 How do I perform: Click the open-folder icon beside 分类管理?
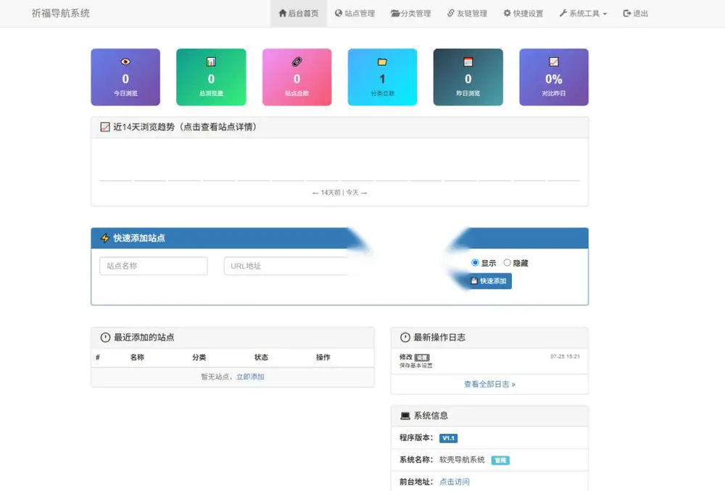[395, 13]
